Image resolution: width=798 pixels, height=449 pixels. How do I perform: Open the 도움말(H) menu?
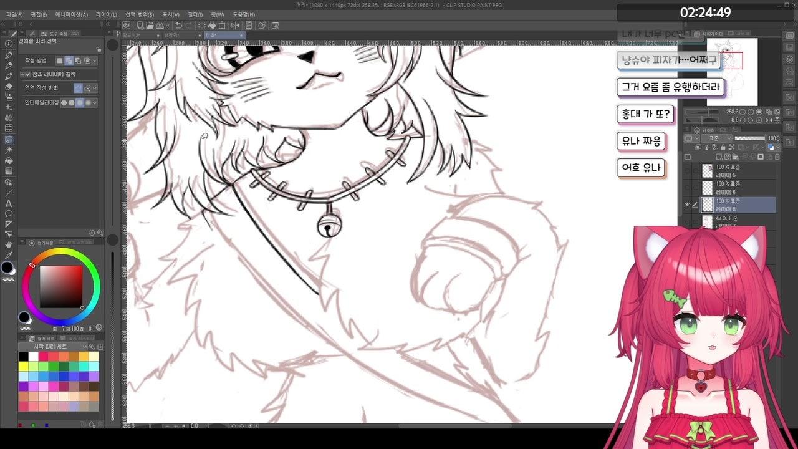coord(244,14)
